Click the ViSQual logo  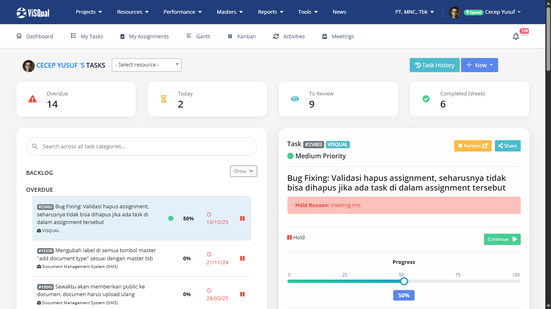click(x=33, y=12)
